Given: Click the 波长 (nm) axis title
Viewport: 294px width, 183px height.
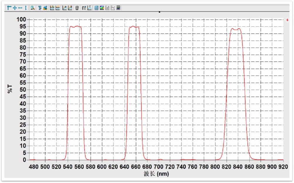Looking at the screenshot, I should coord(156,174).
